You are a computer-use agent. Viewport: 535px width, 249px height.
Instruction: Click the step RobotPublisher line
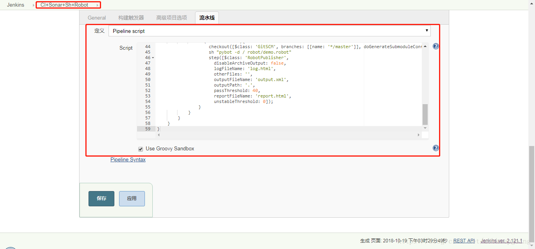(x=249, y=58)
